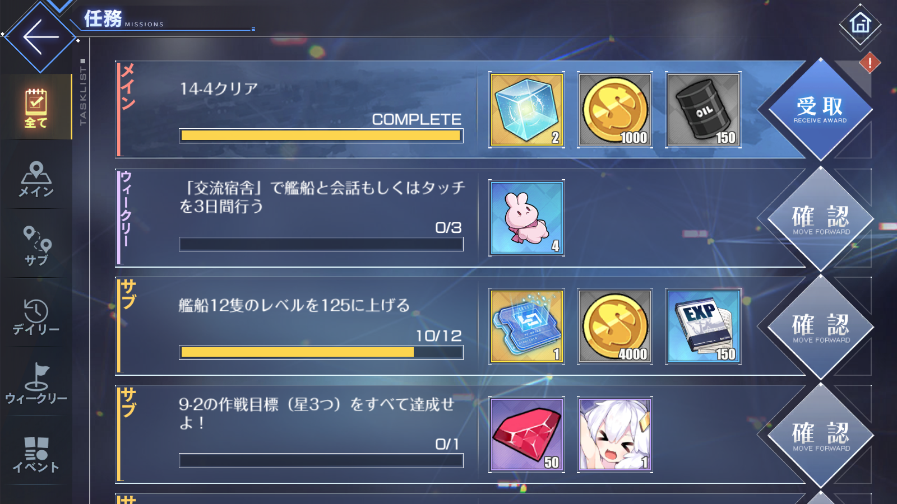Image resolution: width=897 pixels, height=504 pixels.
Task: Tap the 4000 coin reward icon
Action: pyautogui.click(x=615, y=326)
